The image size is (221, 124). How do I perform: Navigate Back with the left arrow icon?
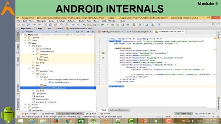(x=73, y=25)
